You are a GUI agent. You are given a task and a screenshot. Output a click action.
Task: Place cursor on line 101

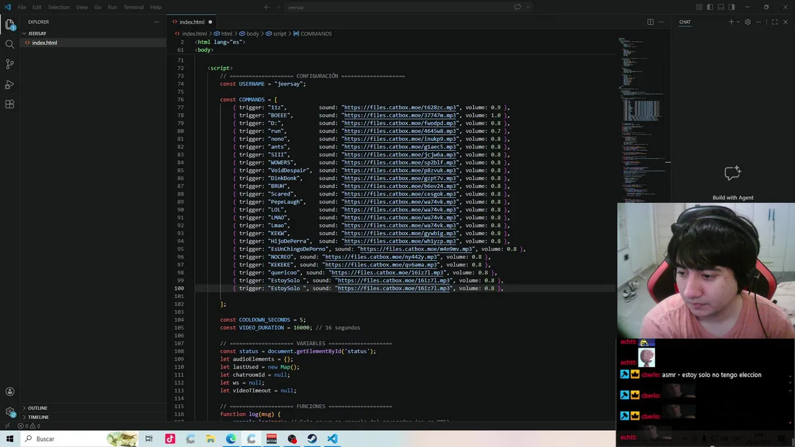point(404,296)
